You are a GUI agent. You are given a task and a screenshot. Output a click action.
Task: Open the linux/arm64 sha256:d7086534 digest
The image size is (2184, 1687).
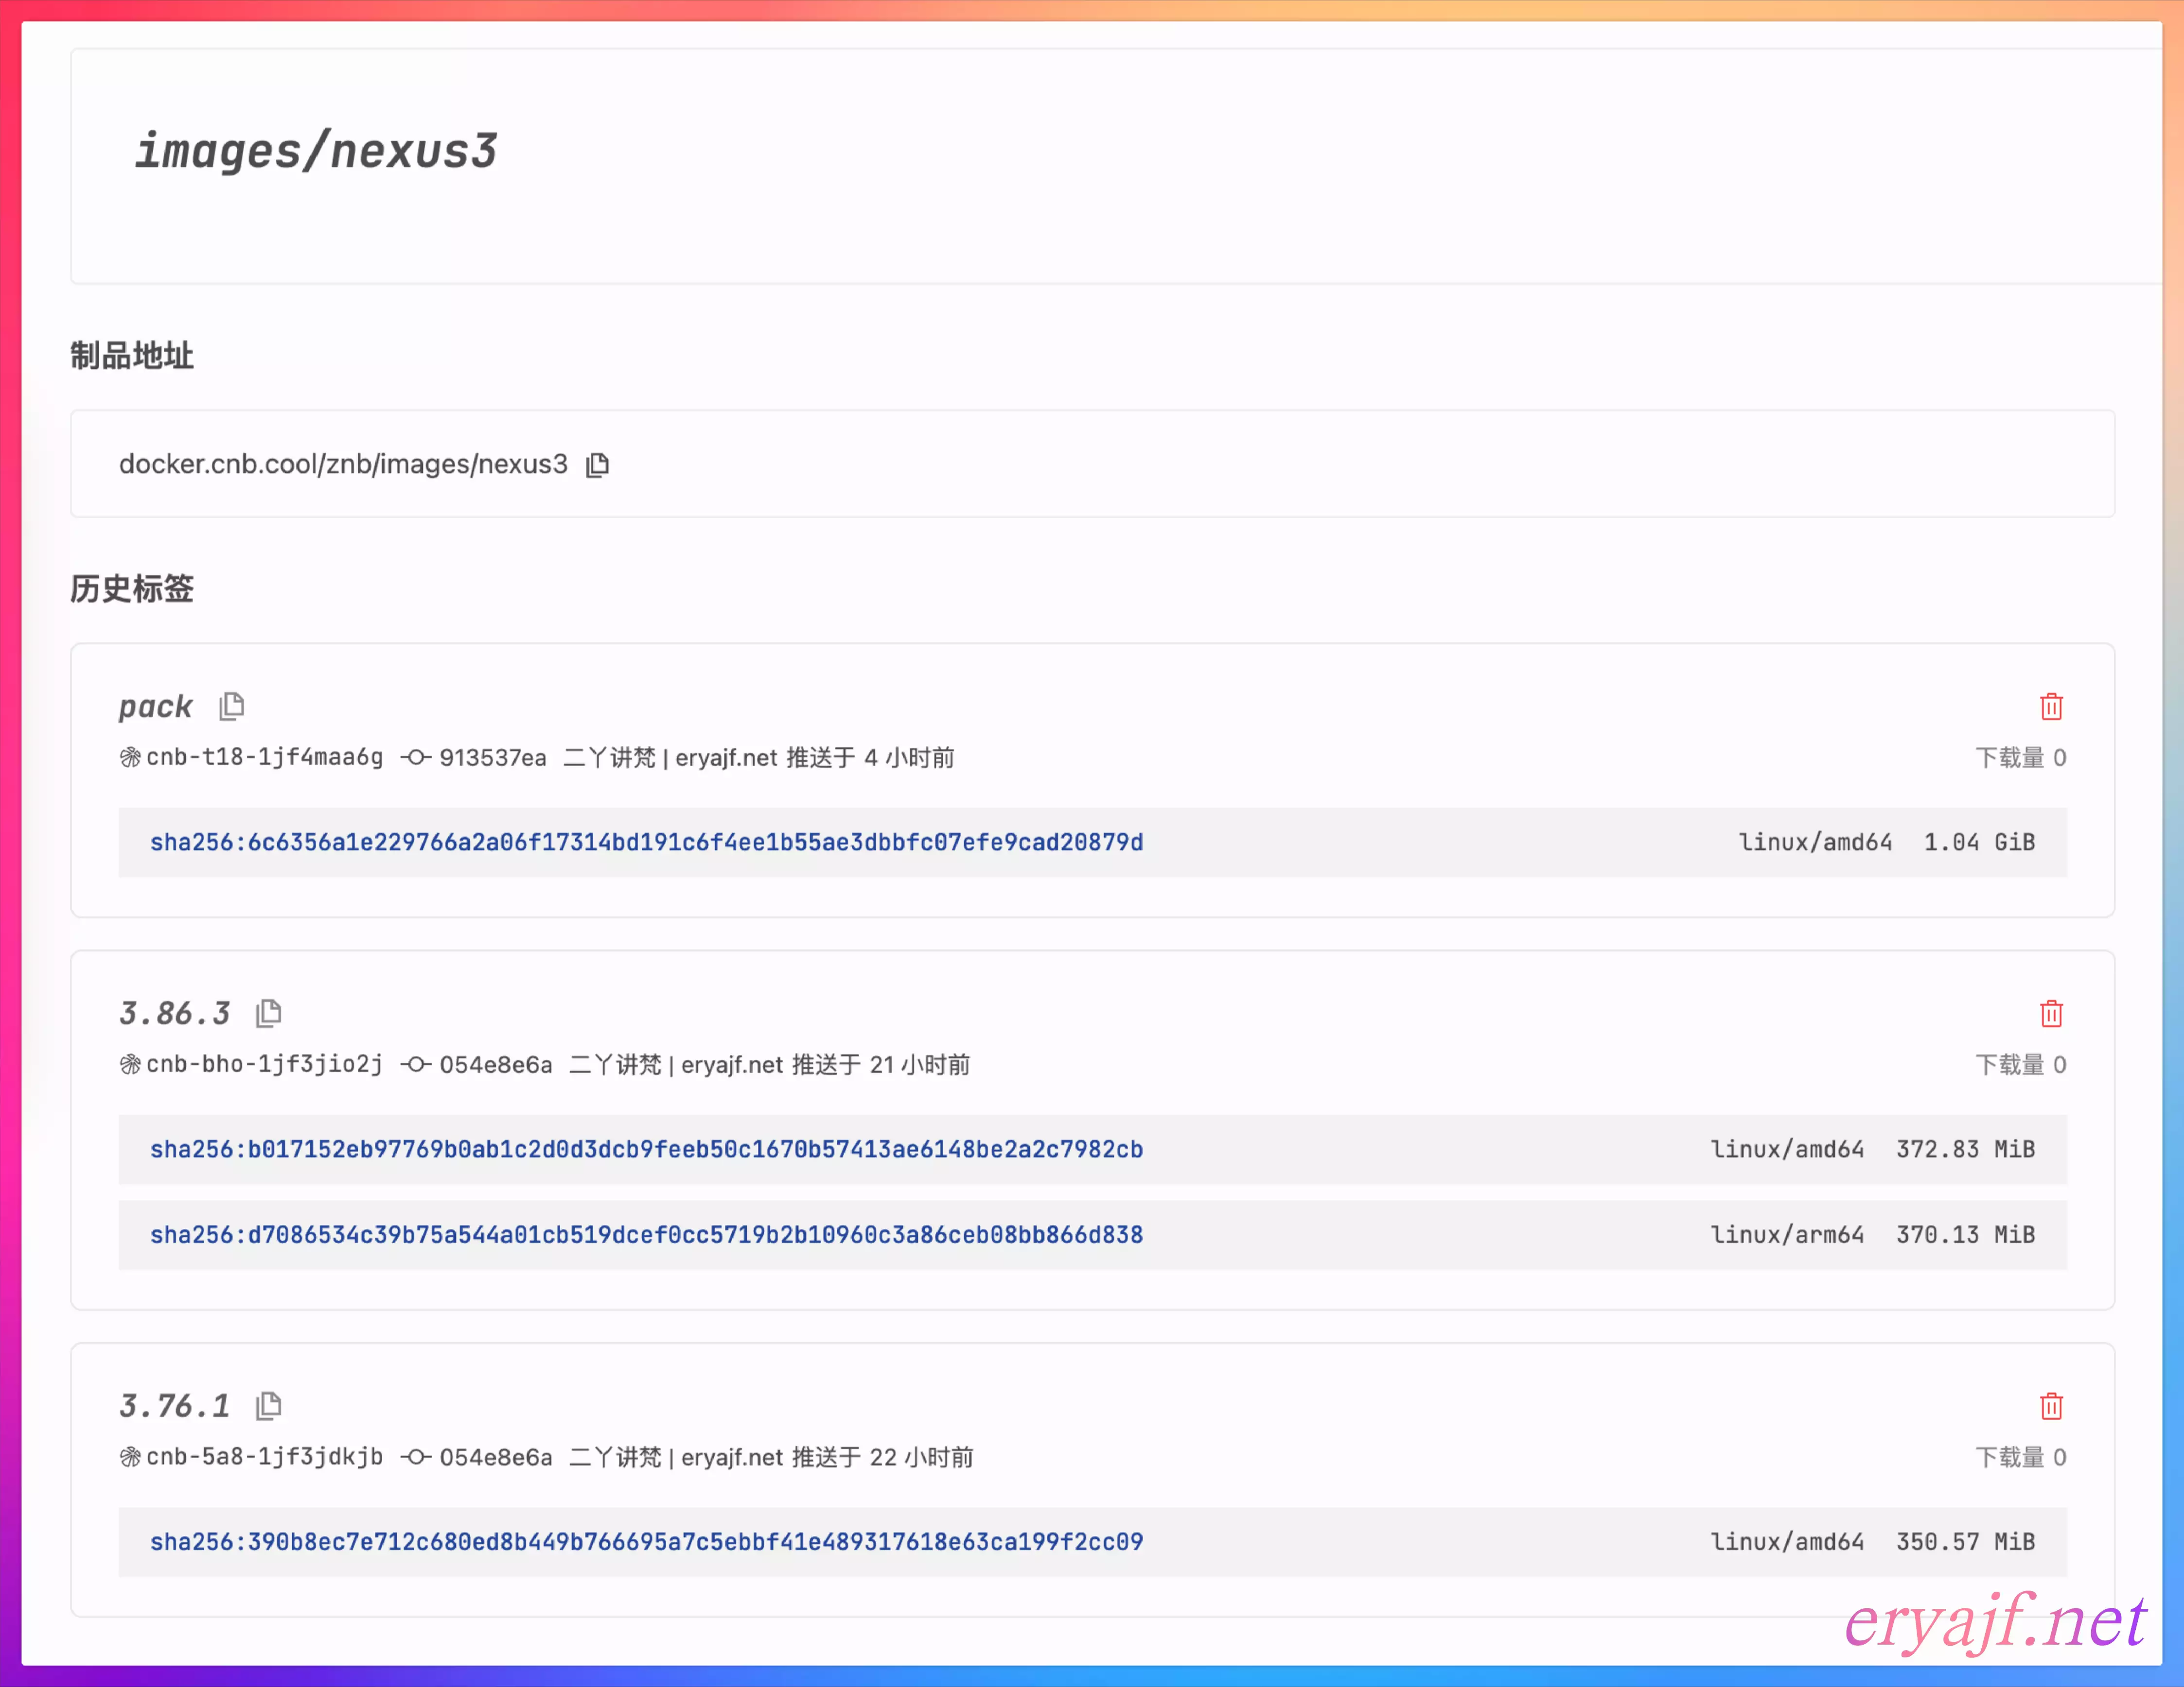pyautogui.click(x=646, y=1235)
